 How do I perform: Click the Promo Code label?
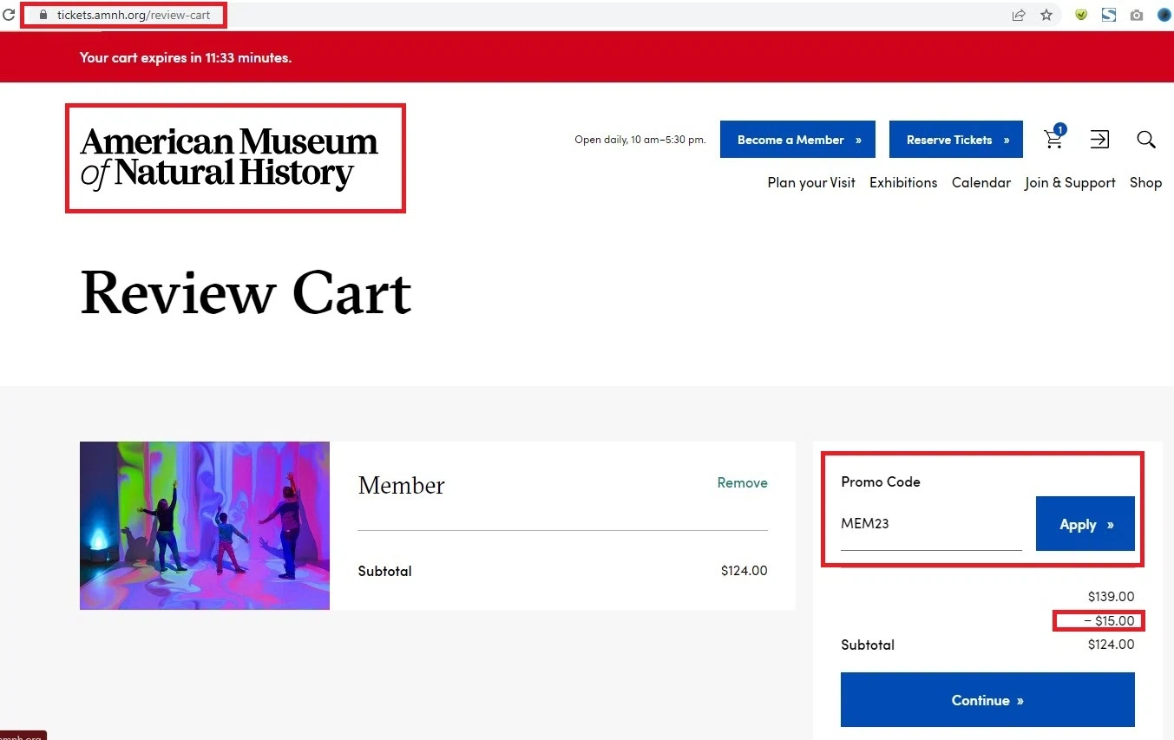881,481
